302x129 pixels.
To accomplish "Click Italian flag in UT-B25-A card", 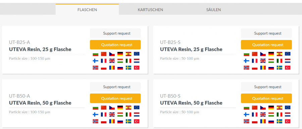I will click(129, 61).
